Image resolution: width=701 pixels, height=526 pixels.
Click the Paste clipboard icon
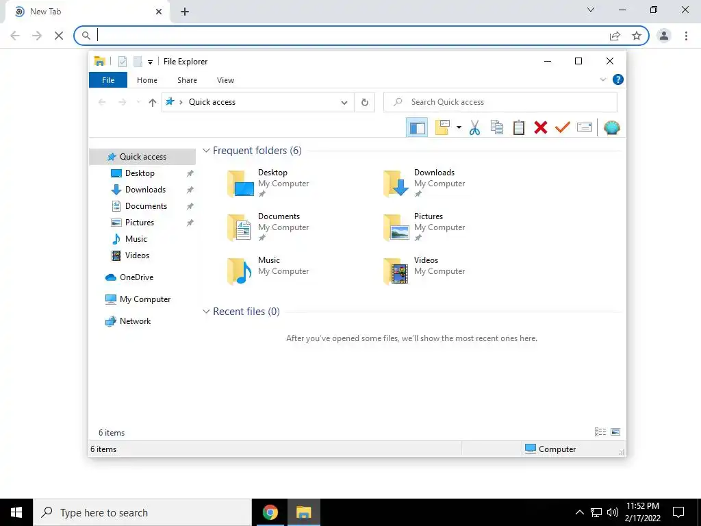pyautogui.click(x=519, y=127)
